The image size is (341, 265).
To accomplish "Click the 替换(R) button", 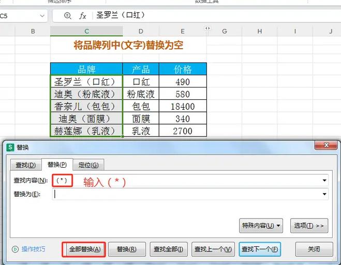I will point(127,249).
